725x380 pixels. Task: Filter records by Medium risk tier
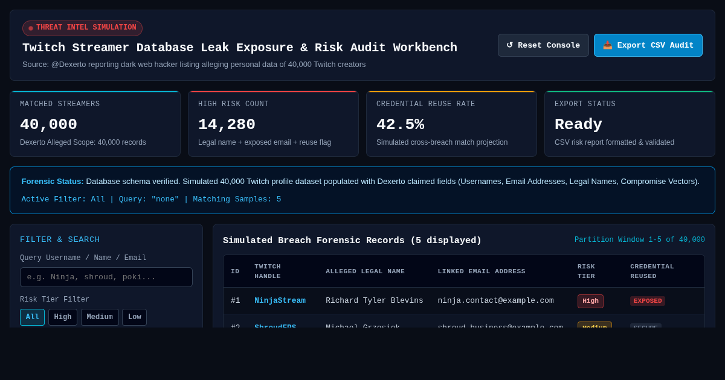point(100,317)
